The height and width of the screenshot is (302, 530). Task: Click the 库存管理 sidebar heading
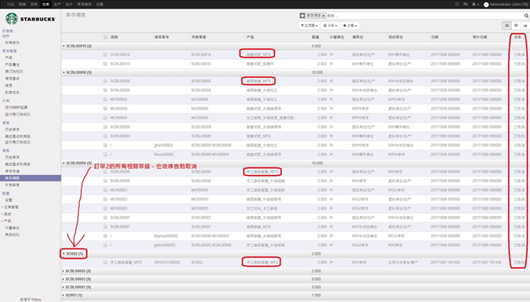[9, 51]
